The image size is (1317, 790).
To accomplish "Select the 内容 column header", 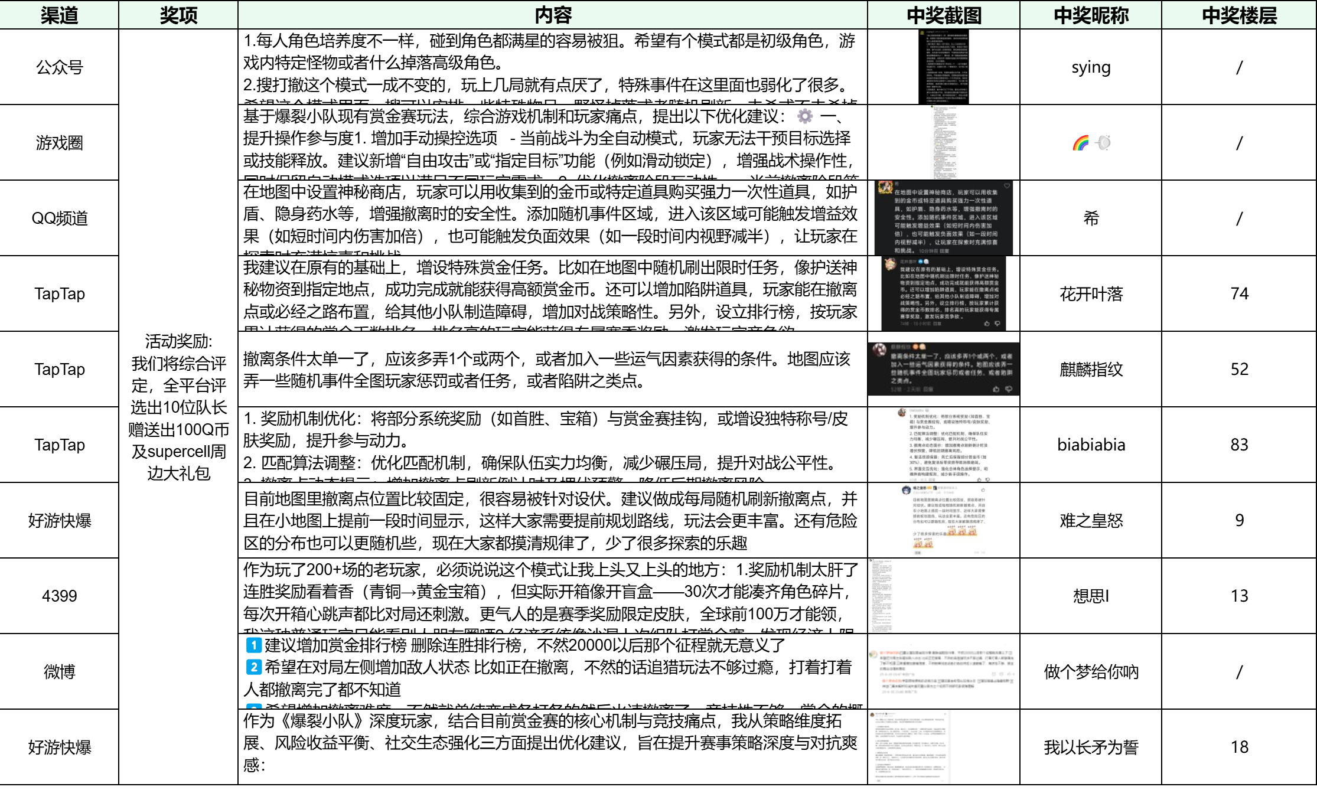I will point(553,15).
